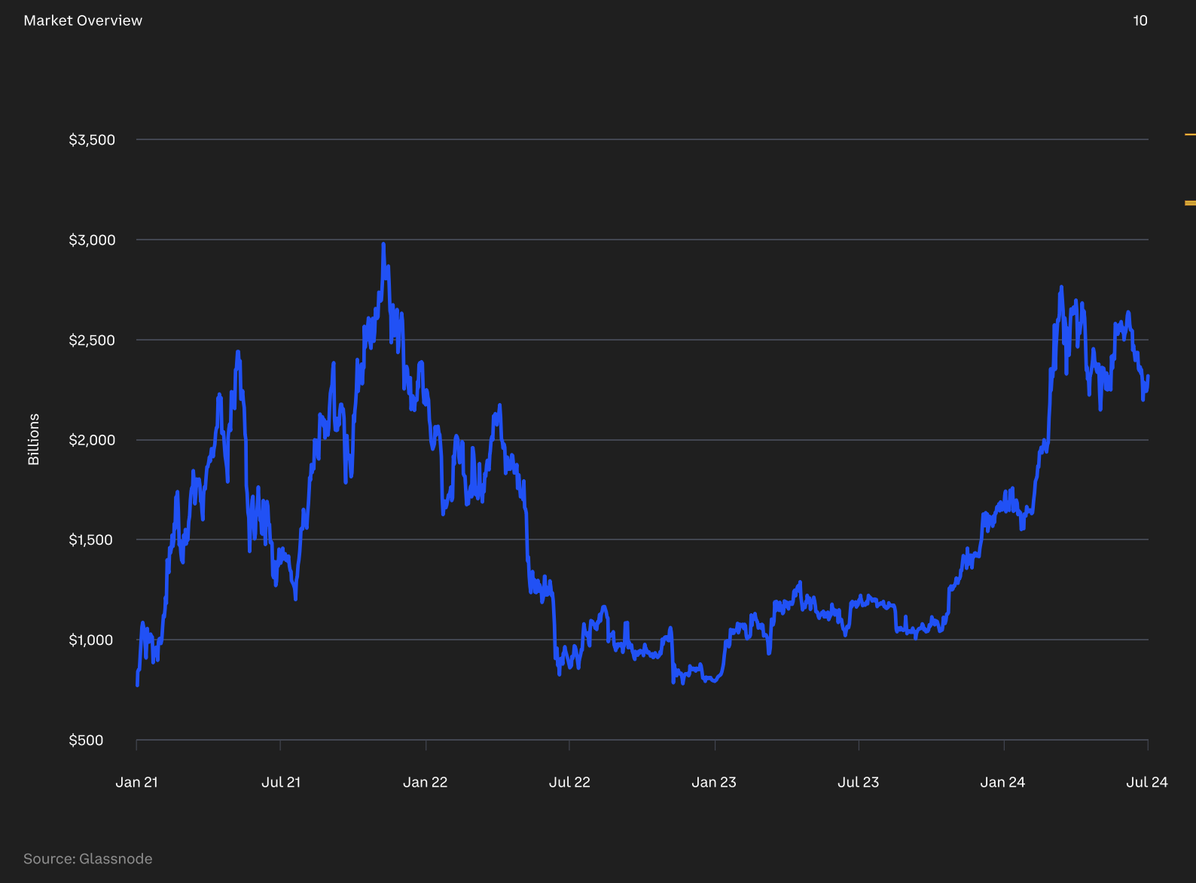Click the $3,000 y-axis label
The width and height of the screenshot is (1196, 883).
point(92,240)
